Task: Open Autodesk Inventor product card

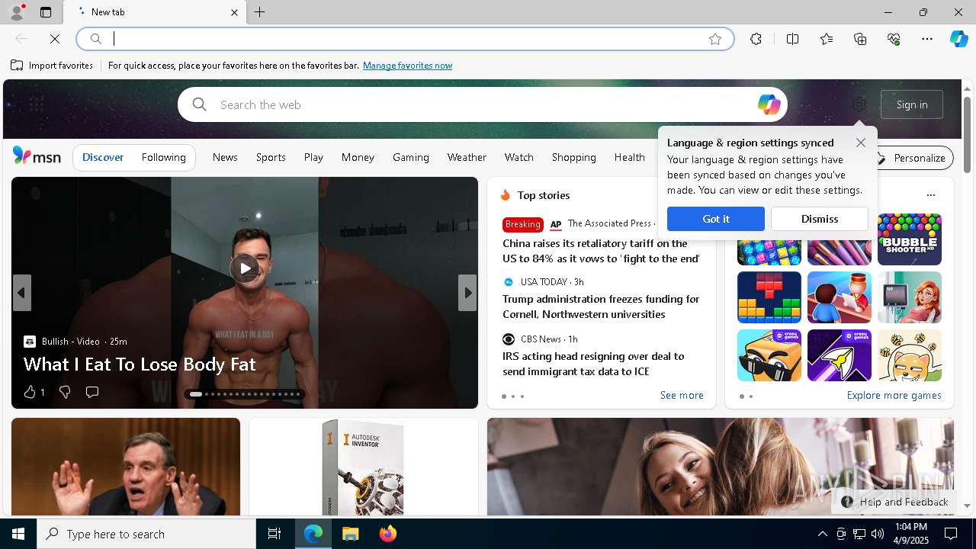Action: 364,467
